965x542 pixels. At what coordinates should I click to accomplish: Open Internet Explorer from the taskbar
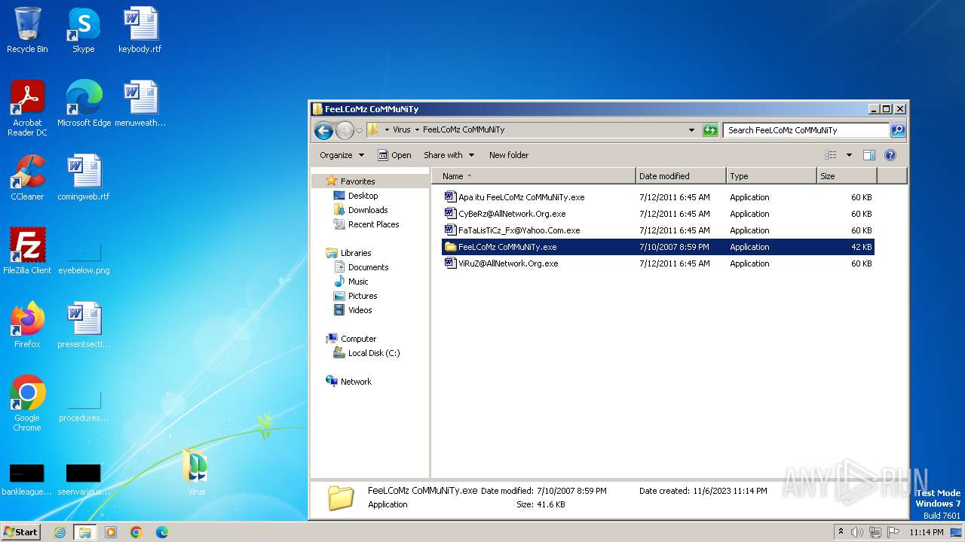60,532
